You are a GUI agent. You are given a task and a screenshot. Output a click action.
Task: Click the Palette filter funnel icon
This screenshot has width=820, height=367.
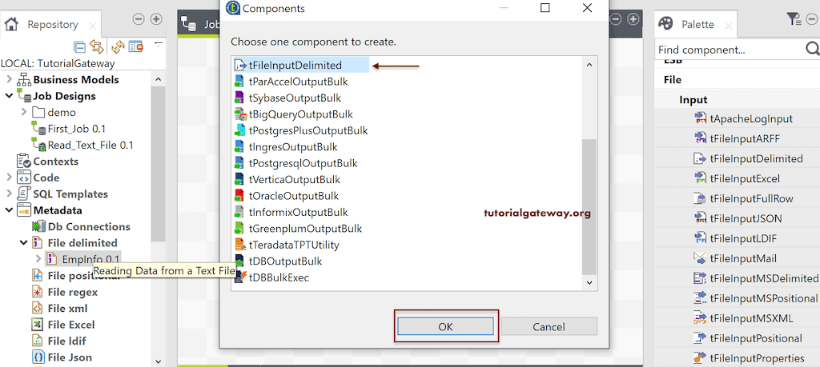(794, 20)
